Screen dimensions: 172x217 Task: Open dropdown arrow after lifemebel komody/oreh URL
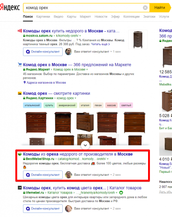[116, 193]
